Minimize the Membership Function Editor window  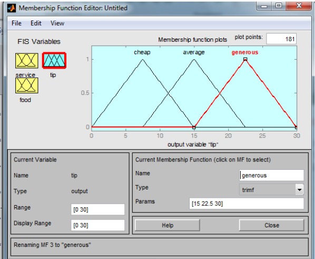point(264,6)
